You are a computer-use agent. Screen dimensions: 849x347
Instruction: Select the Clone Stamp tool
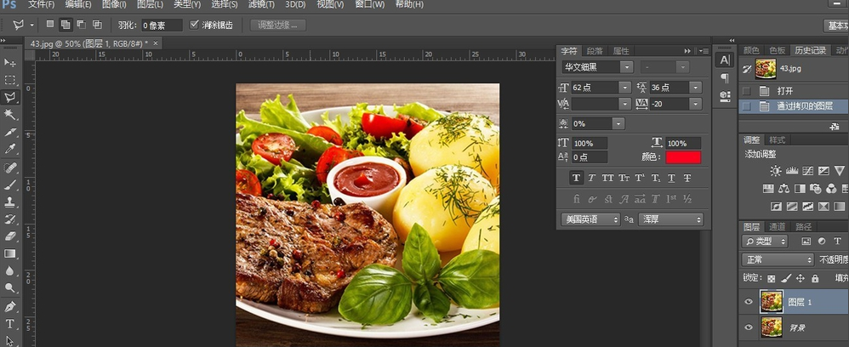click(x=9, y=202)
